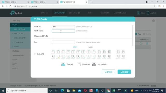Open Spanning Tree sidebar section
Viewport: 166px width, 93px height.
coord(18,55)
